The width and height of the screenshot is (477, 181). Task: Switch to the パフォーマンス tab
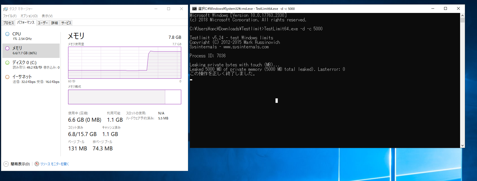click(26, 22)
